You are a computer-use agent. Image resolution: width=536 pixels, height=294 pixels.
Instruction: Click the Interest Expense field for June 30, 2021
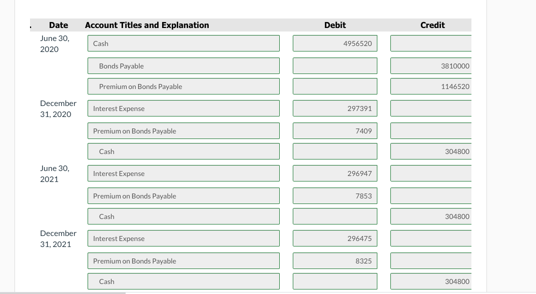[x=183, y=173]
